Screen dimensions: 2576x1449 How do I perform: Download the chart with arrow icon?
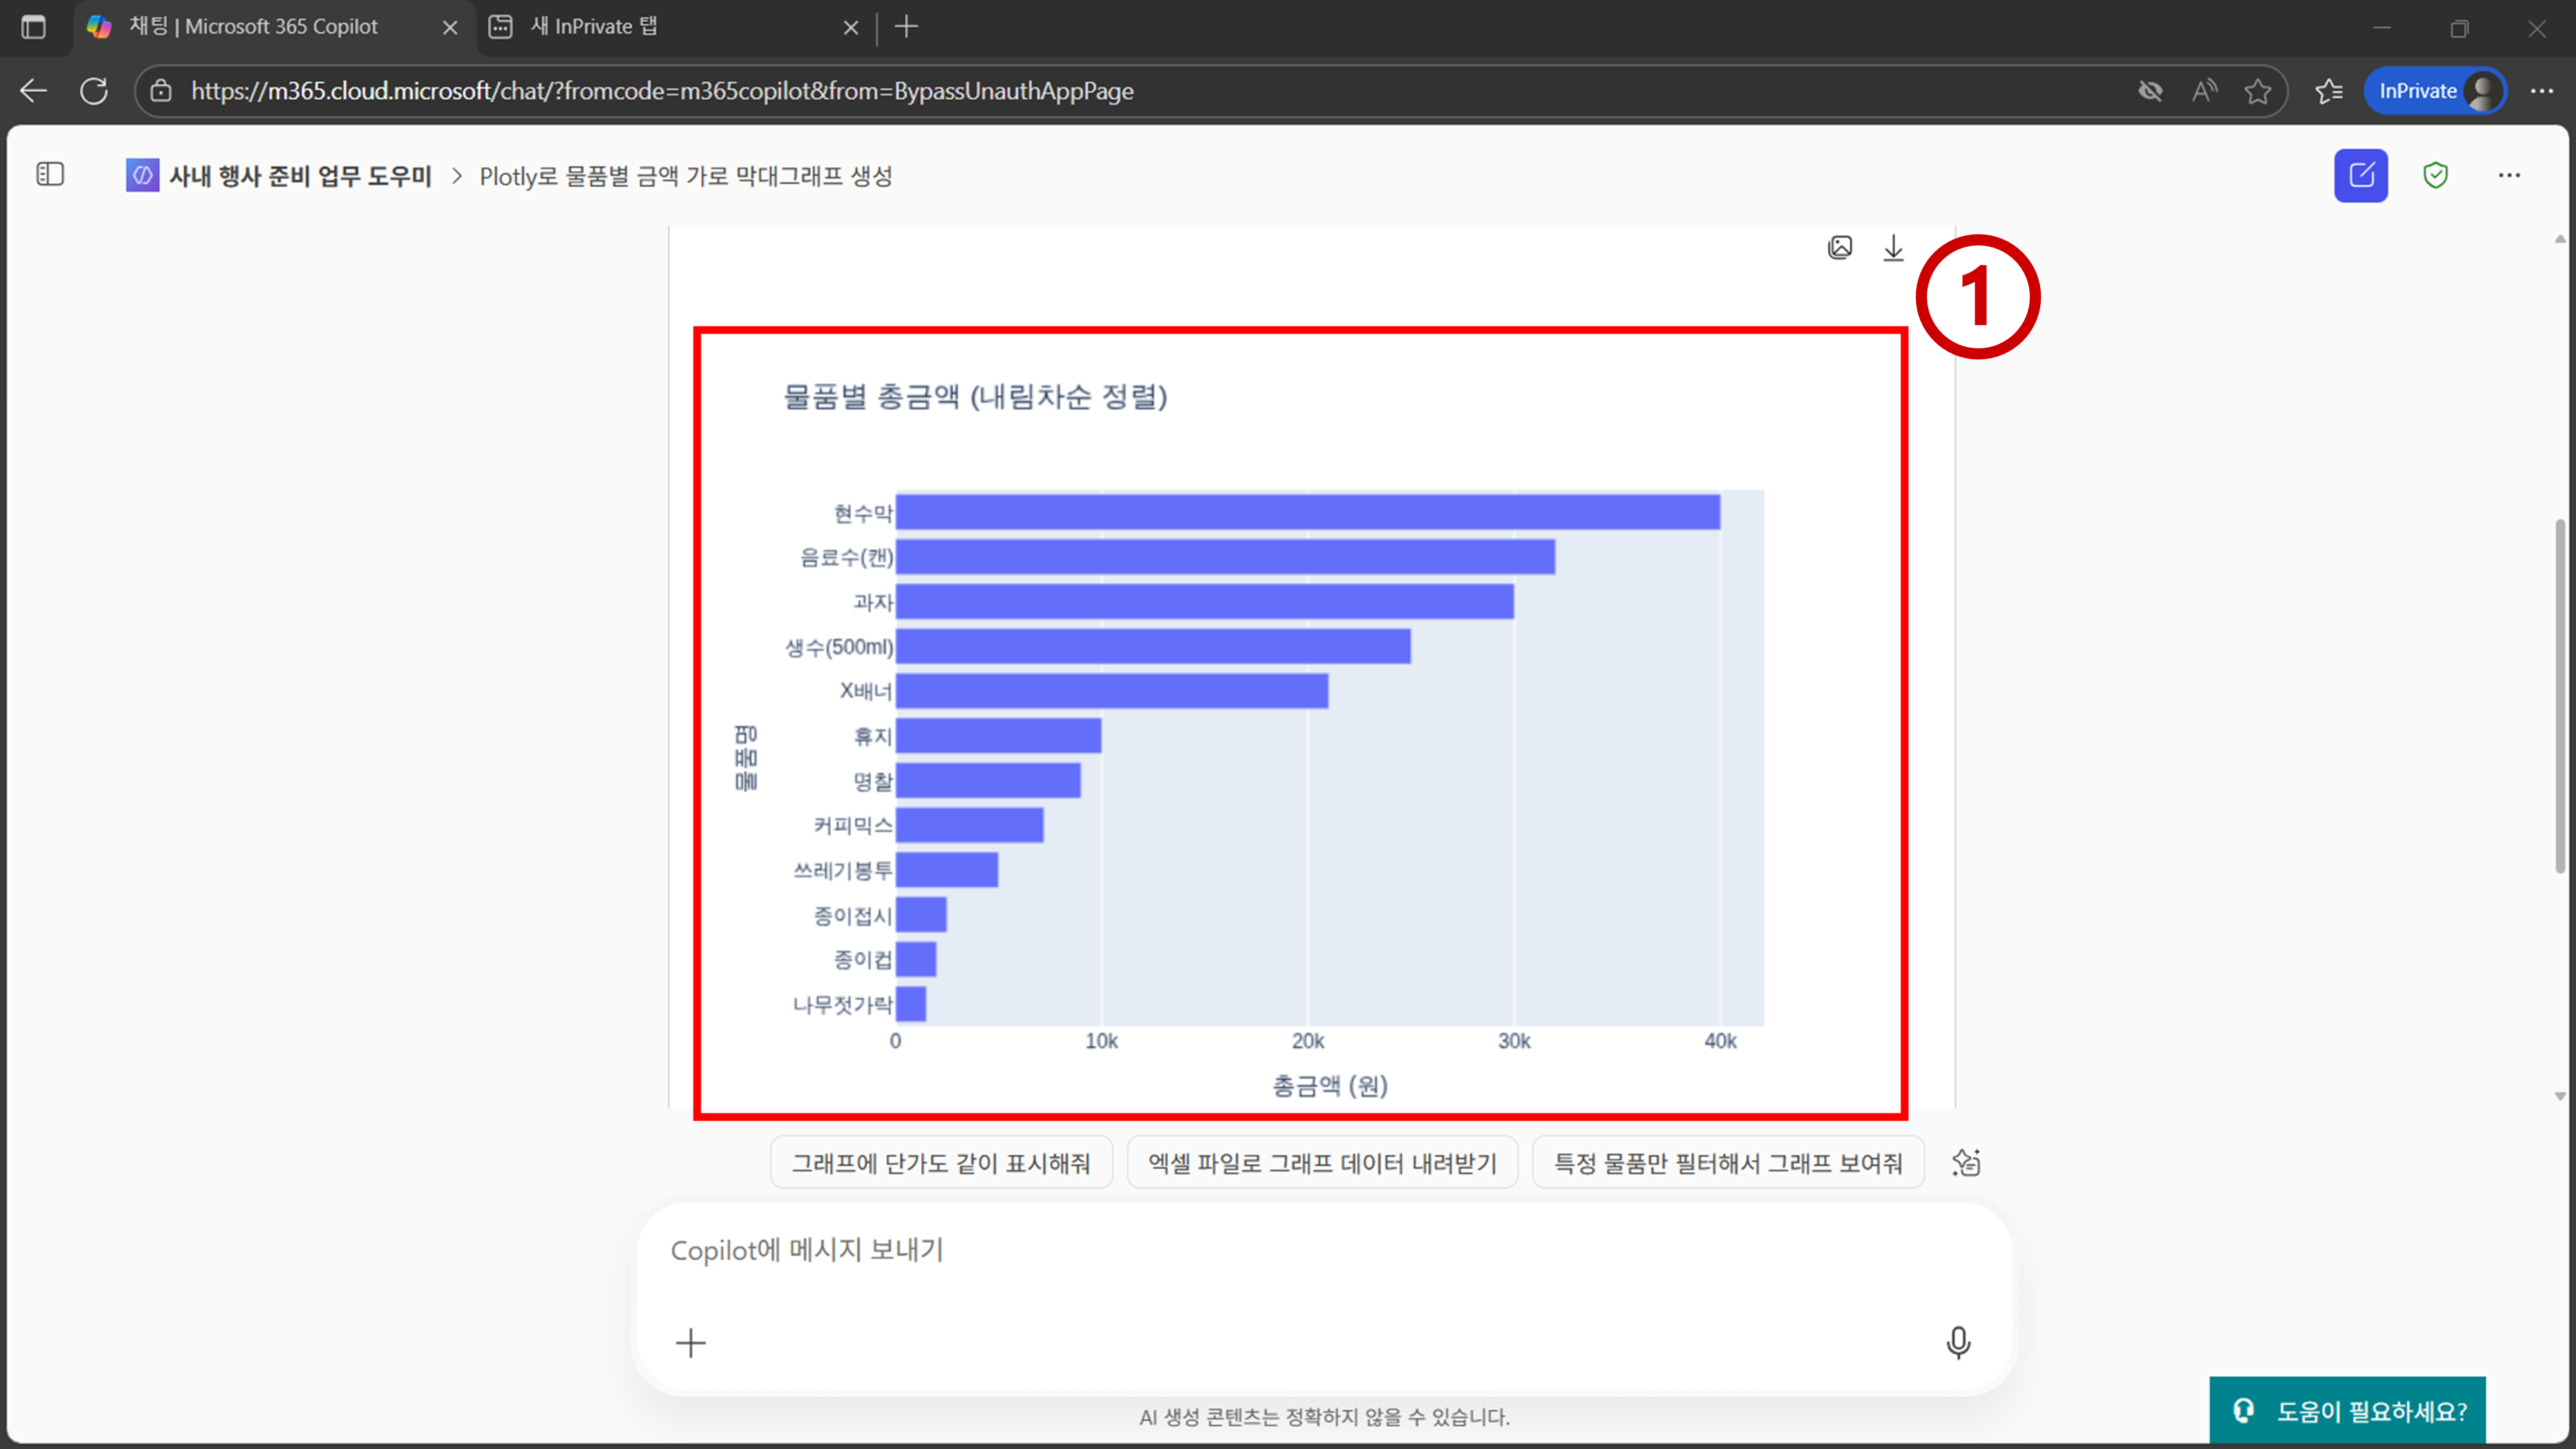1893,248
